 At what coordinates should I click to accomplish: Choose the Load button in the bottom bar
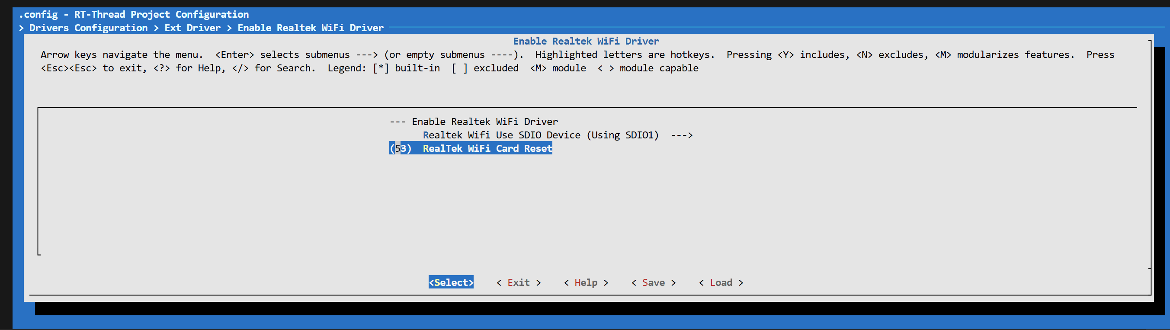(x=721, y=282)
